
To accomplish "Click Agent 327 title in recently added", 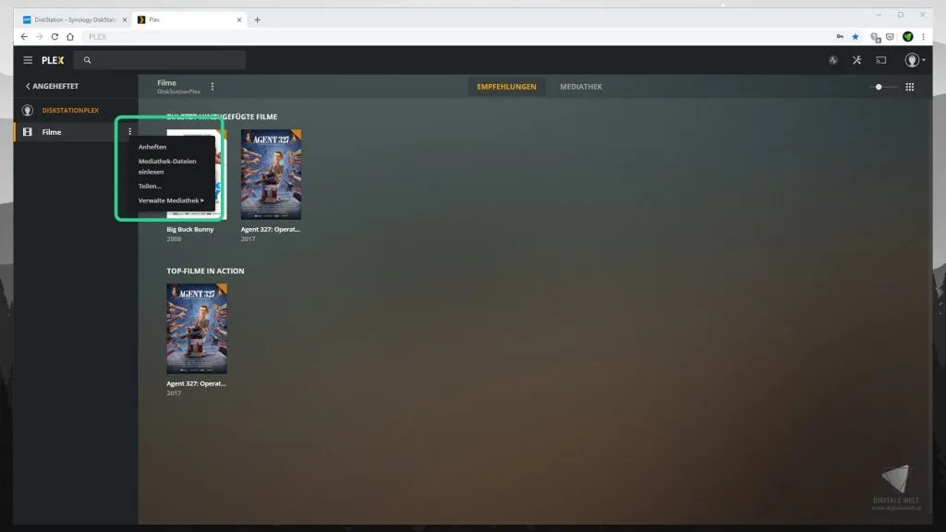I will pyautogui.click(x=271, y=229).
